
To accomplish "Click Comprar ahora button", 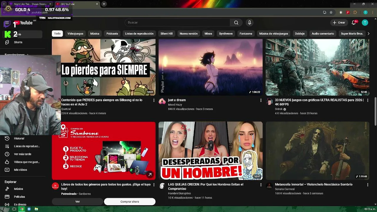I will coord(130,202).
